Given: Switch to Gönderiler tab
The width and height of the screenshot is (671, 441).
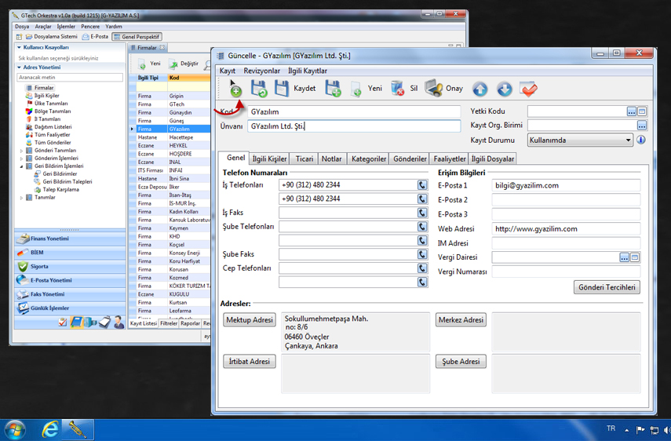Looking at the screenshot, I should [410, 159].
